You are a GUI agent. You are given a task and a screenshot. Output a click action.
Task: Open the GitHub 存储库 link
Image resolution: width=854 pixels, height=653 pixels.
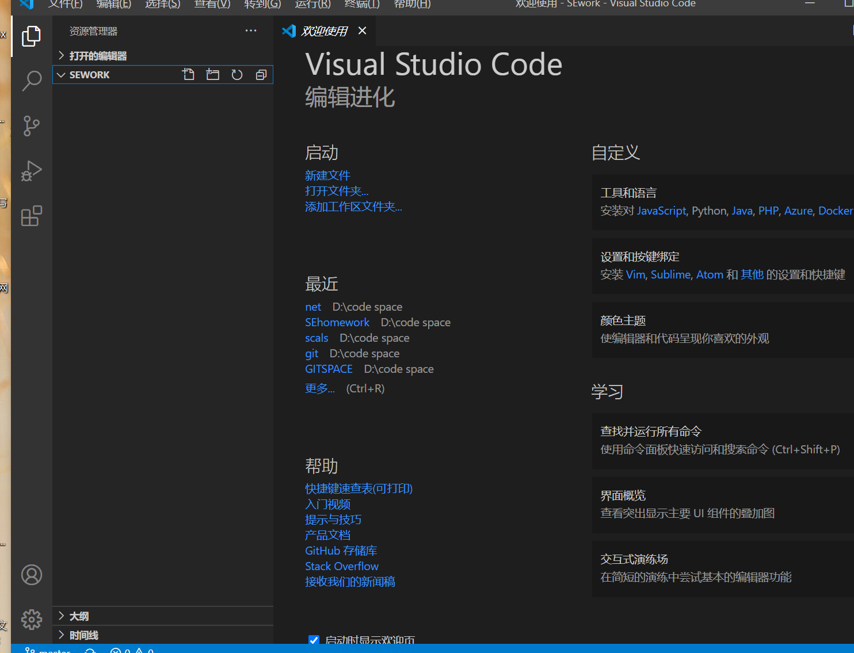[x=341, y=551]
